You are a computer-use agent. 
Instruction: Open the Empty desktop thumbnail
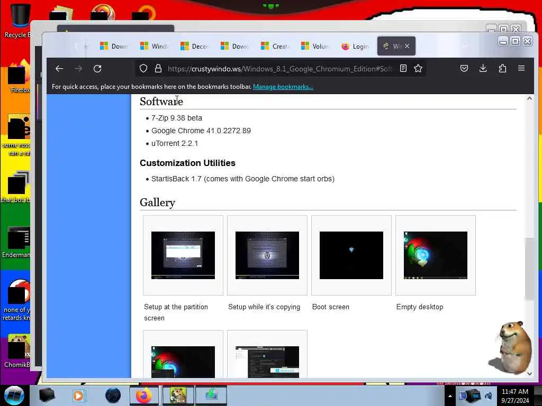pos(436,255)
